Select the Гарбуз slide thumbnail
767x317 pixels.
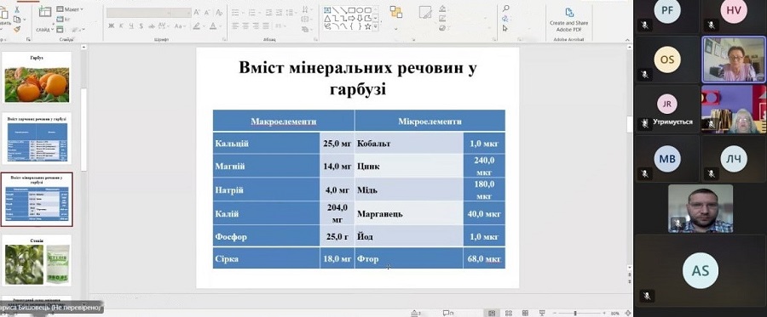click(x=37, y=78)
